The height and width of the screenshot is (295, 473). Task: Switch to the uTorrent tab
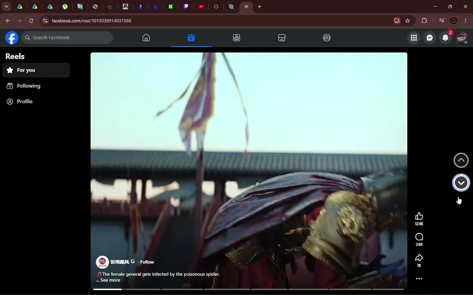pyautogui.click(x=65, y=6)
